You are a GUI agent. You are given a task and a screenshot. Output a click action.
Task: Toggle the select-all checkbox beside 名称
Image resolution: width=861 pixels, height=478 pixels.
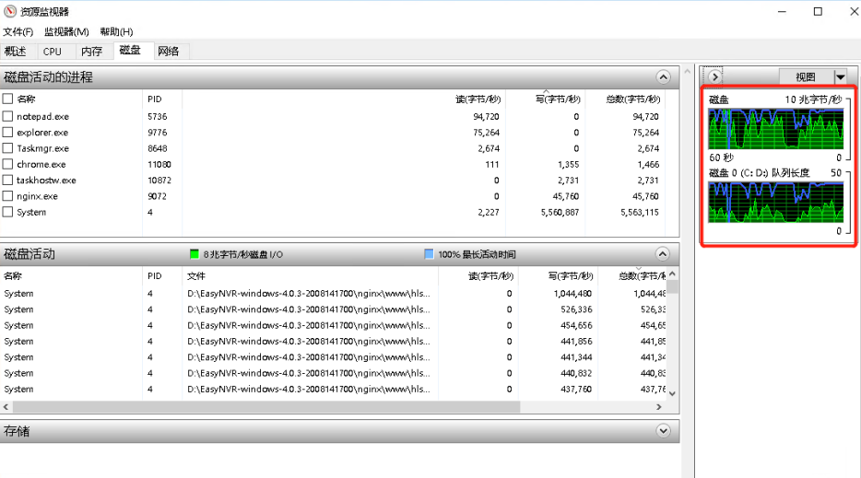pos(7,99)
